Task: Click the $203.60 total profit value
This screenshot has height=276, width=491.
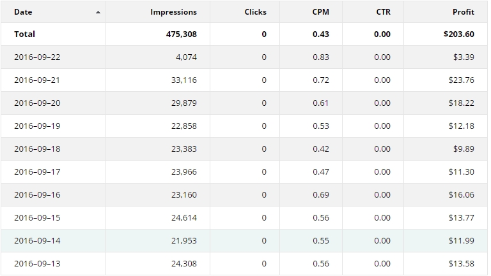Action: [x=458, y=34]
